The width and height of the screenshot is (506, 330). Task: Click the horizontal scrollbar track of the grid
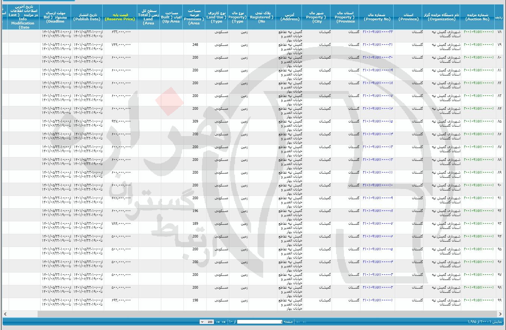tap(253, 314)
